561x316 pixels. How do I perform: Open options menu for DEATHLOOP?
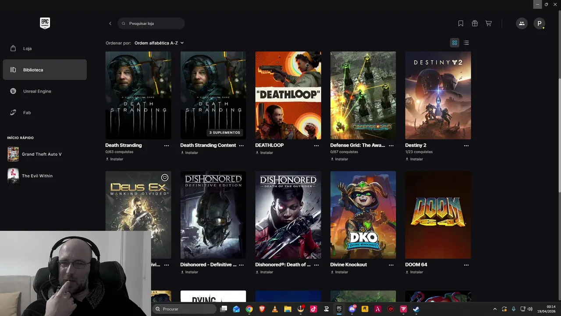pos(316,145)
